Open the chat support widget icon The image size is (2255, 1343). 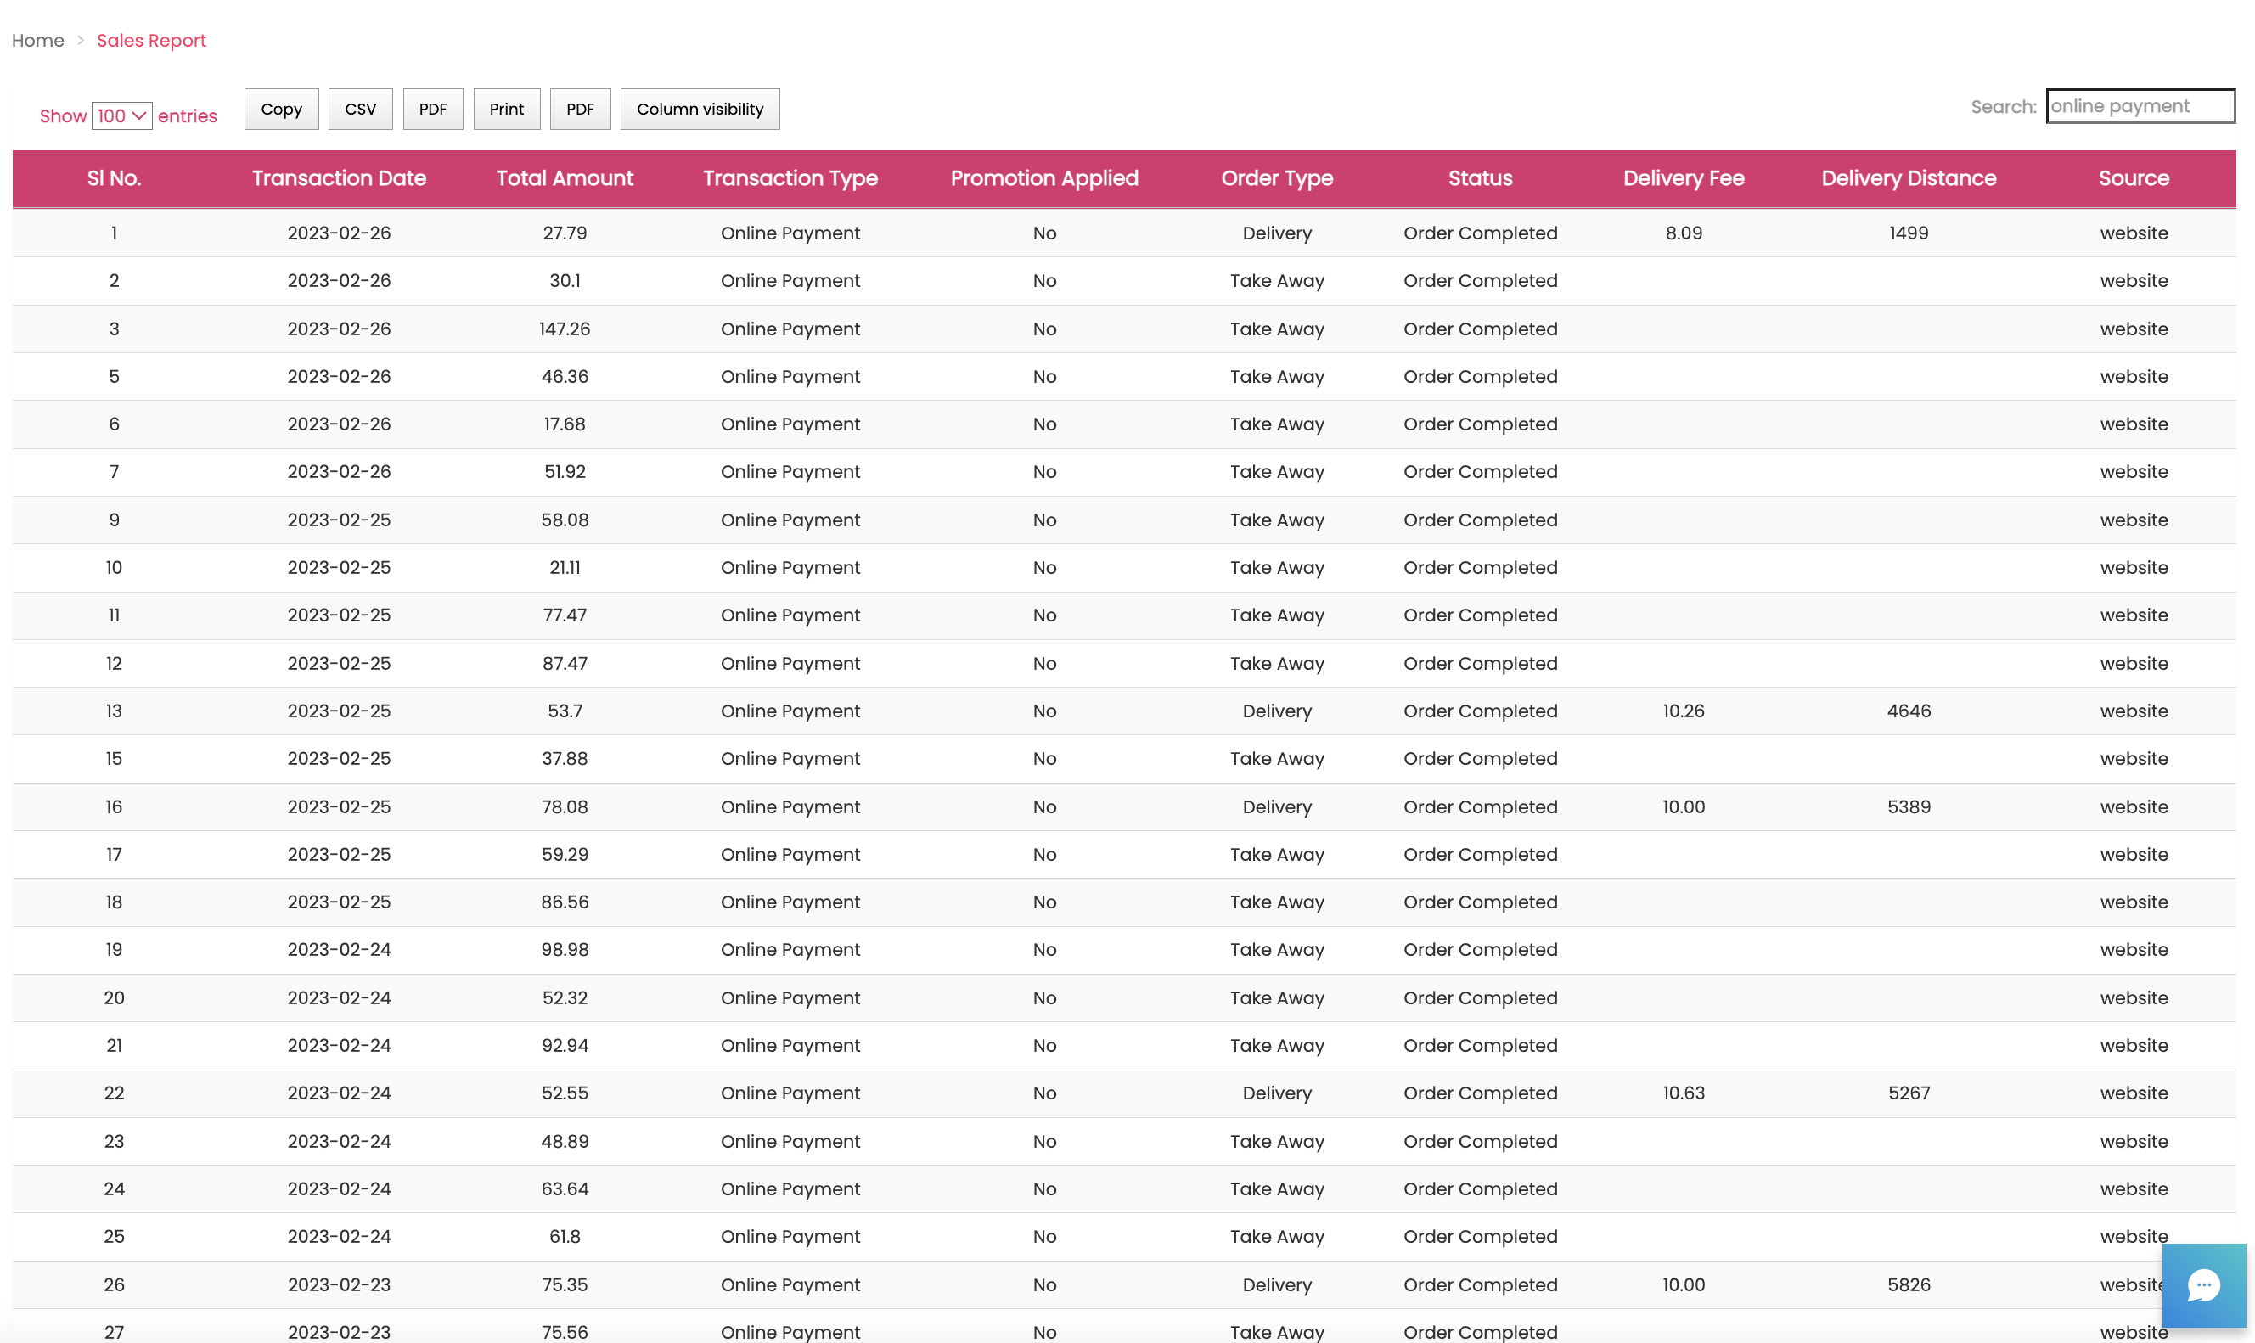(x=2202, y=1285)
